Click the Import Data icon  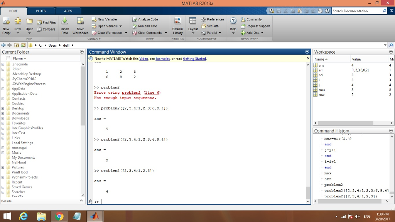click(x=65, y=22)
